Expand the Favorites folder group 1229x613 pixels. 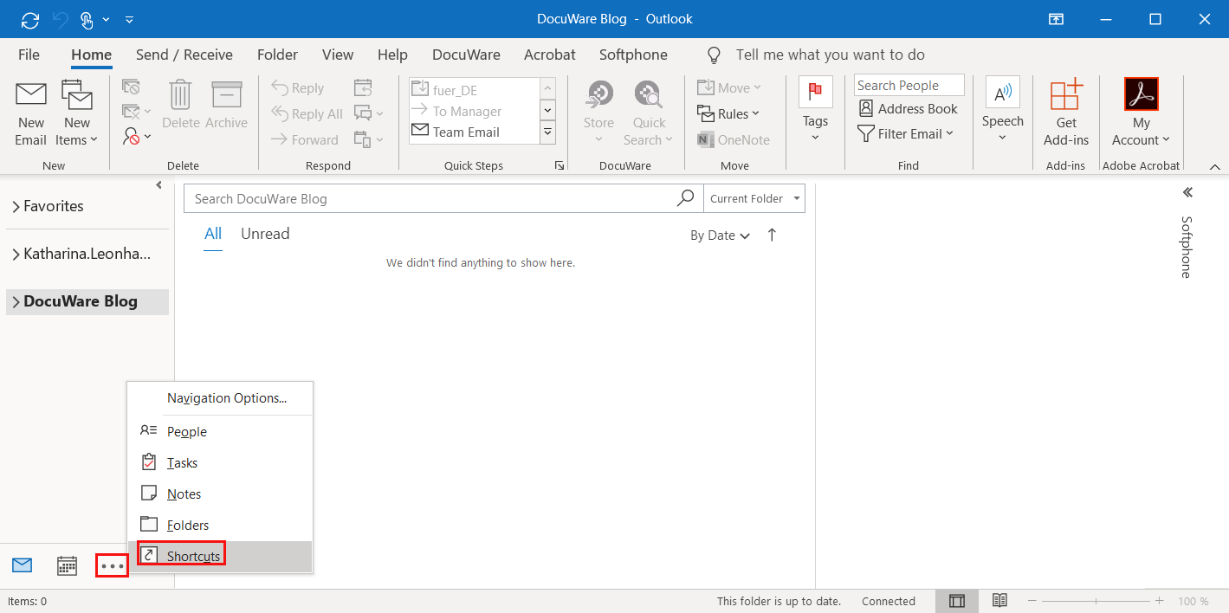click(x=16, y=207)
